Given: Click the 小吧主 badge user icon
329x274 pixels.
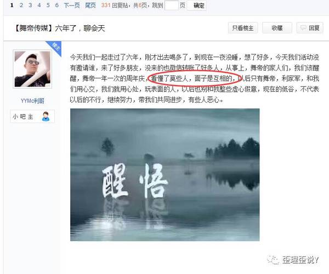Looking at the screenshot, I should point(46,116).
